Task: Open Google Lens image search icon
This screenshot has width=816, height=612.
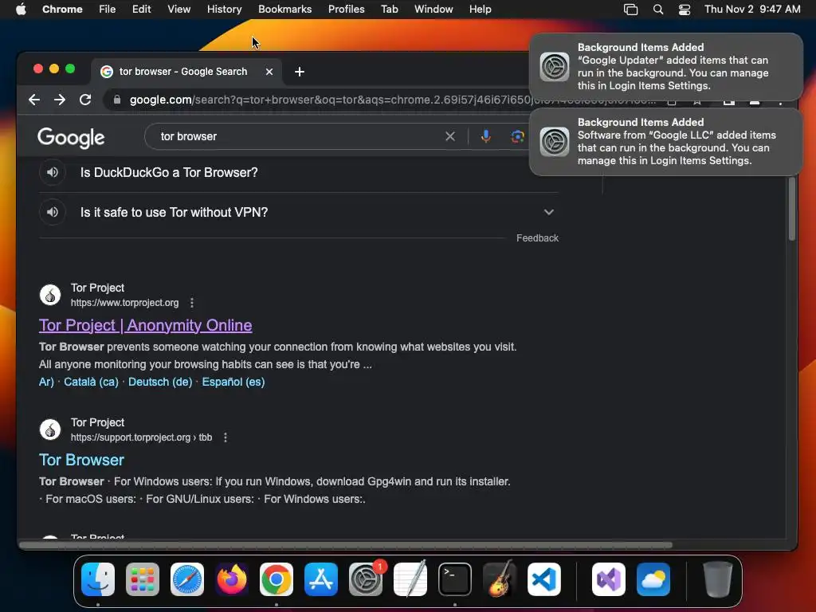Action: click(516, 136)
